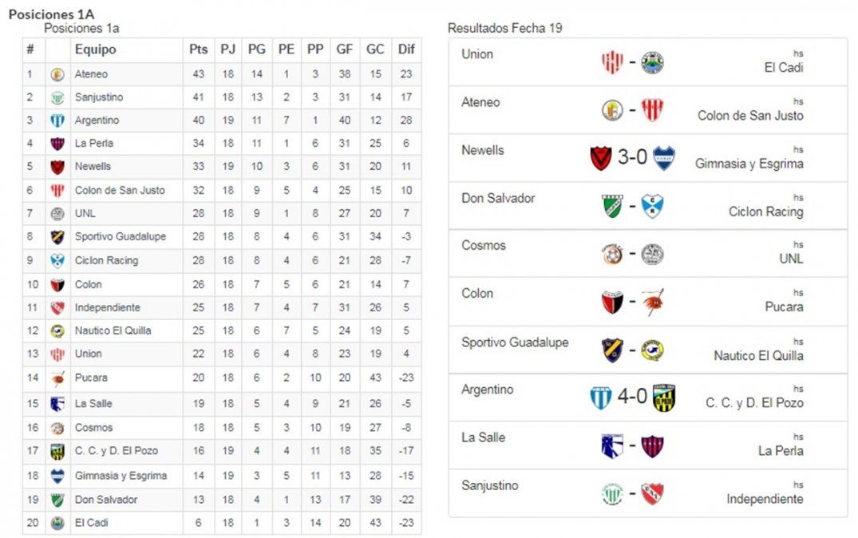
Task: Click the Resultados Fecha 19 heading
Action: click(504, 28)
